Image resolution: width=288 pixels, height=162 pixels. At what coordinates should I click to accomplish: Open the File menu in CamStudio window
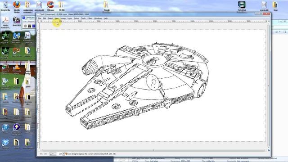pyautogui.click(x=25, y=22)
